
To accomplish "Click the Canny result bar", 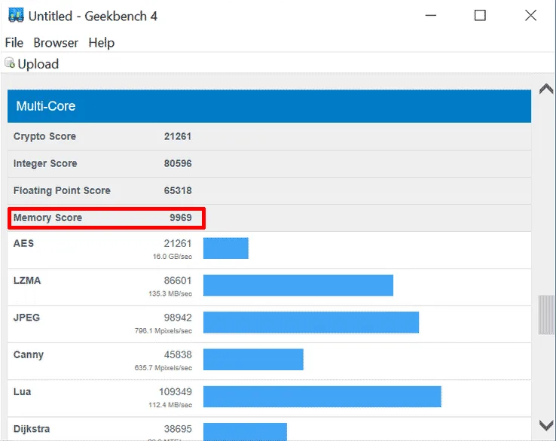I will [253, 360].
